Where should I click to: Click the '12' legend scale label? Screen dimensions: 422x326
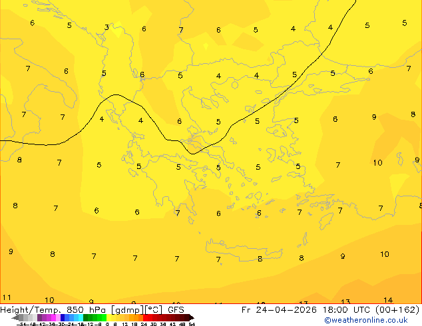[124, 324]
